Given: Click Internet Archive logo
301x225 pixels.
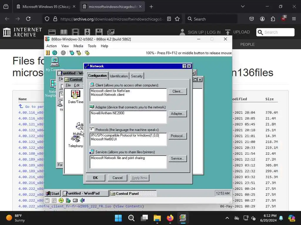Looking at the screenshot, I should pos(22,32).
